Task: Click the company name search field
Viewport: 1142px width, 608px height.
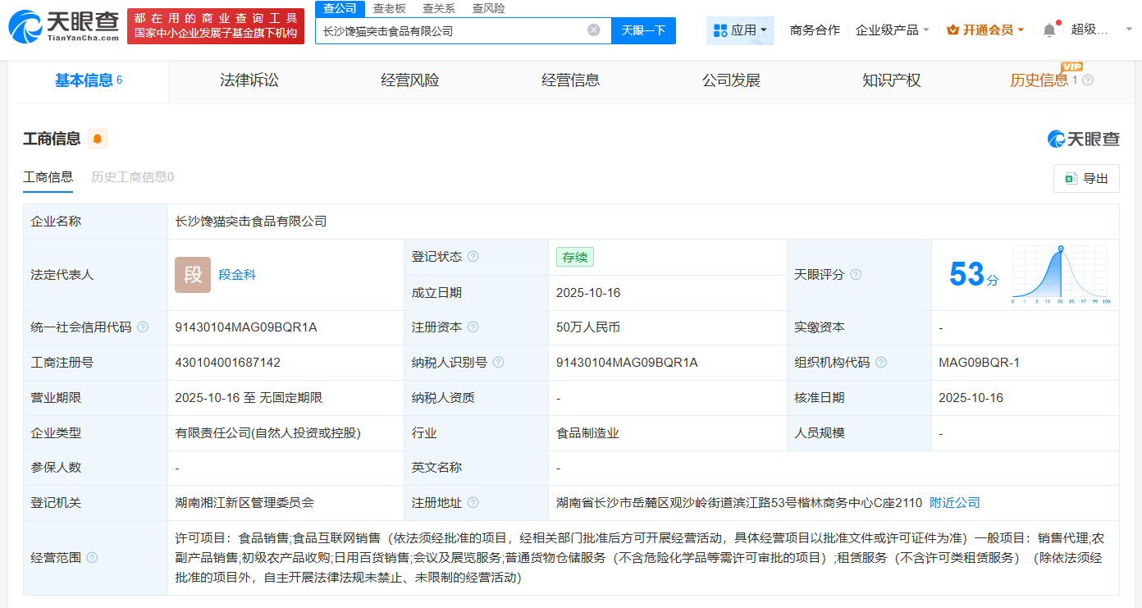Action: click(x=451, y=30)
